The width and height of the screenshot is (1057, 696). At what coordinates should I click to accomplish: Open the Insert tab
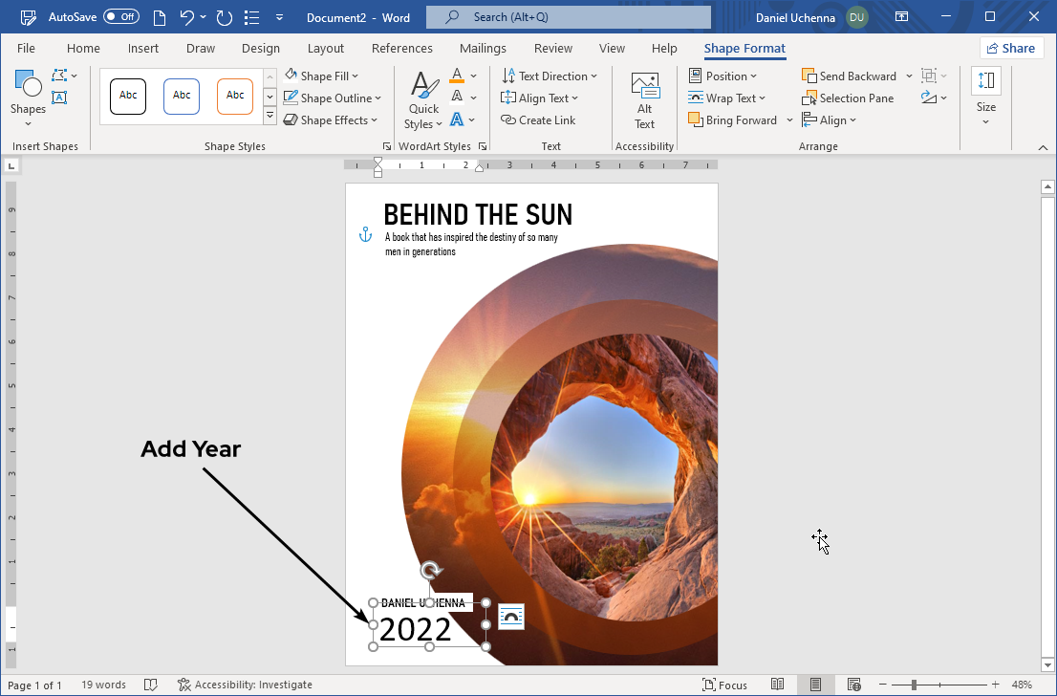click(143, 49)
